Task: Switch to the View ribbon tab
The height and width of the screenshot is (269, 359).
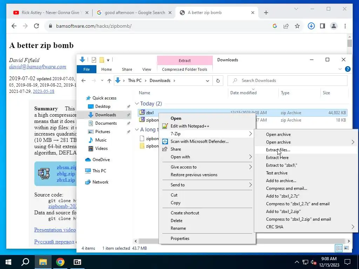Action: click(x=147, y=69)
